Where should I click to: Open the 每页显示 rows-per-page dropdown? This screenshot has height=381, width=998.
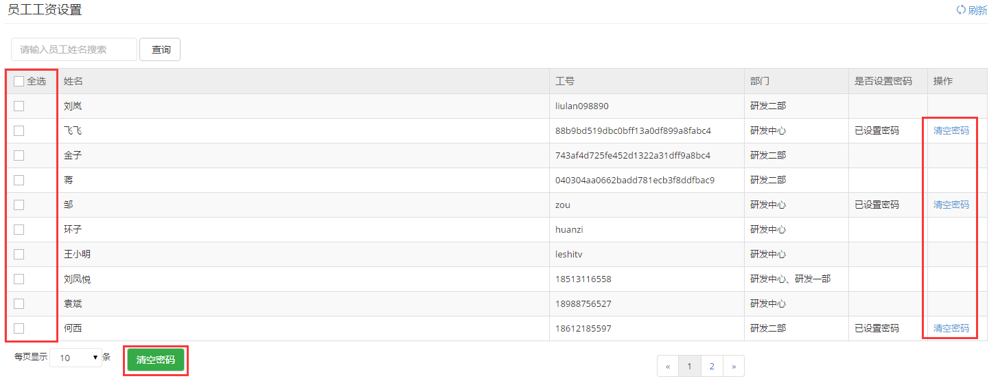tap(76, 358)
